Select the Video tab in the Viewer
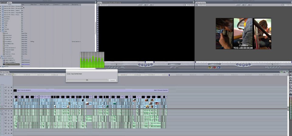 (100, 2)
